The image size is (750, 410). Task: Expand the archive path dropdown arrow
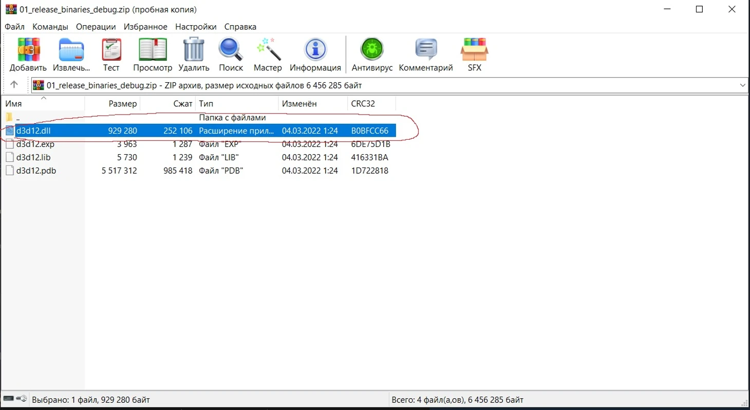point(742,85)
